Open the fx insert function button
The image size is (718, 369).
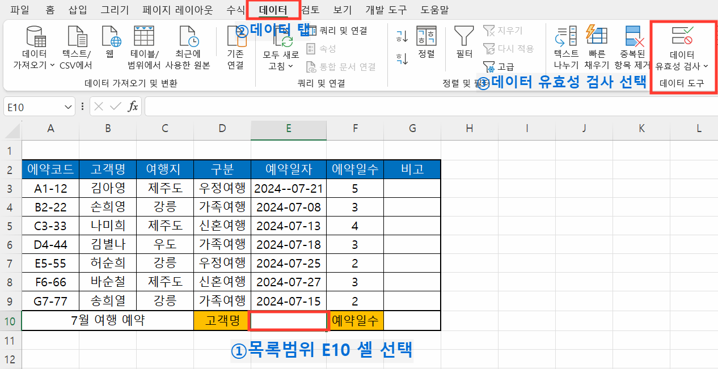coord(132,106)
